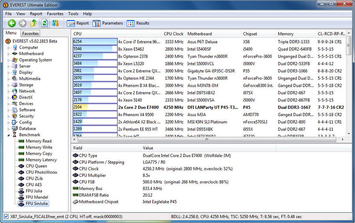The image size is (355, 223).
Task: Click the Software icon
Action: pos(15,110)
